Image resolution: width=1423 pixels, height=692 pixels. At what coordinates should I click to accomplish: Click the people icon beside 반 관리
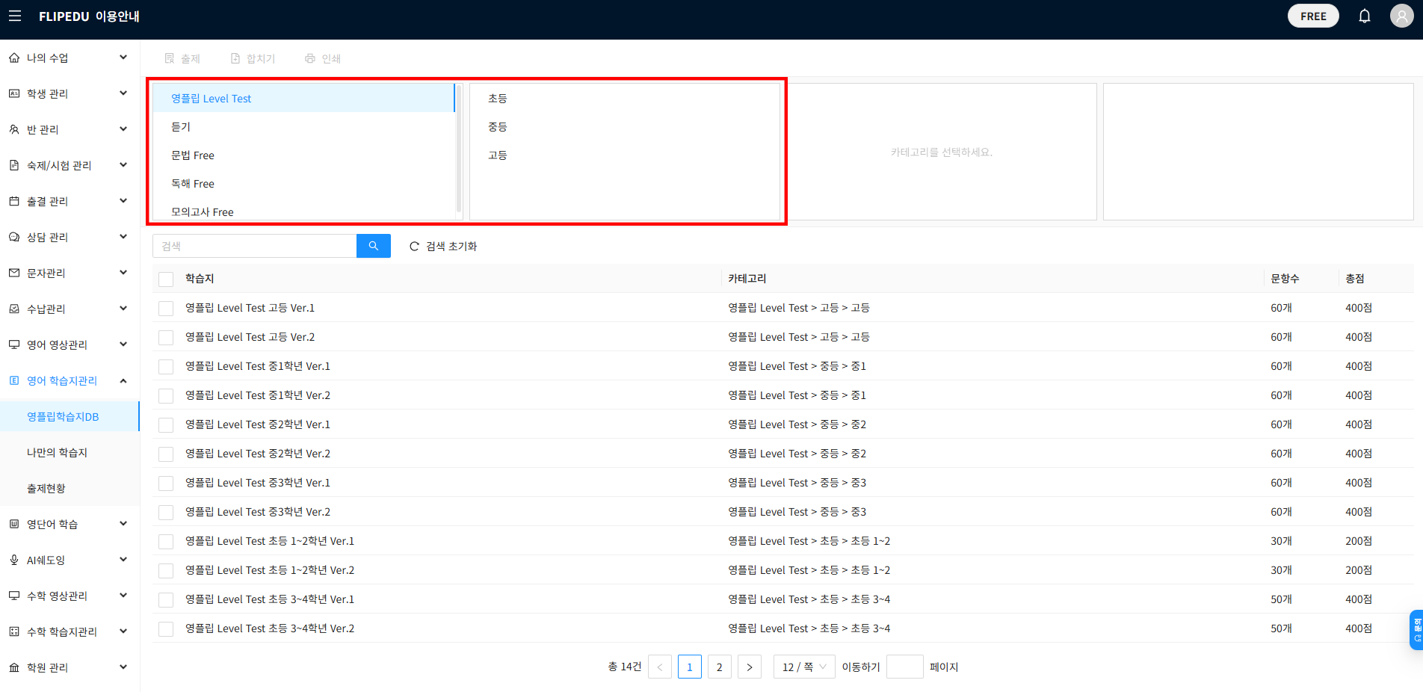[x=14, y=129]
